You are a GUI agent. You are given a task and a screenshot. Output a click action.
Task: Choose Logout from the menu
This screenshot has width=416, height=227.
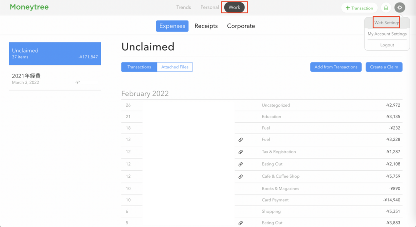pos(387,45)
